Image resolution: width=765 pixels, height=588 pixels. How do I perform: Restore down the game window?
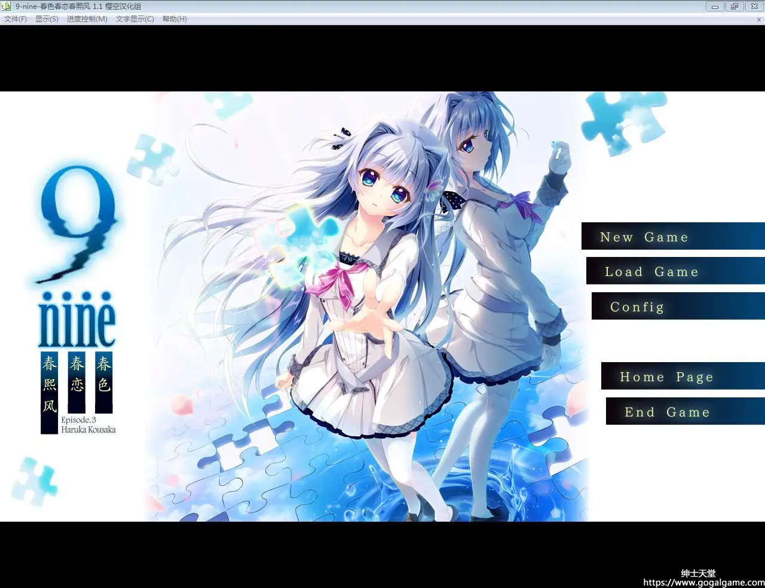735,7
